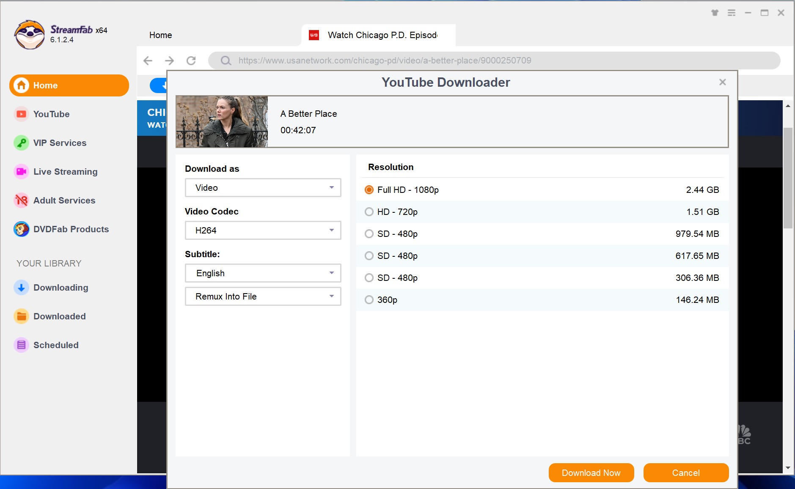Image resolution: width=795 pixels, height=489 pixels.
Task: Close the YouTube Downloader dialog
Action: coord(723,82)
